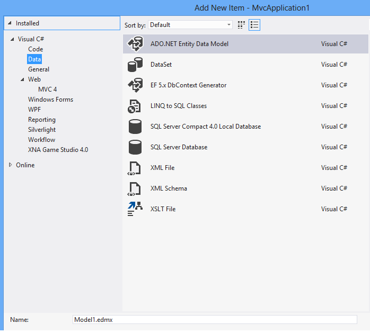The height and width of the screenshot is (333, 370).
Task: Click Visual C# type in the XML Schema row
Action: click(334, 188)
